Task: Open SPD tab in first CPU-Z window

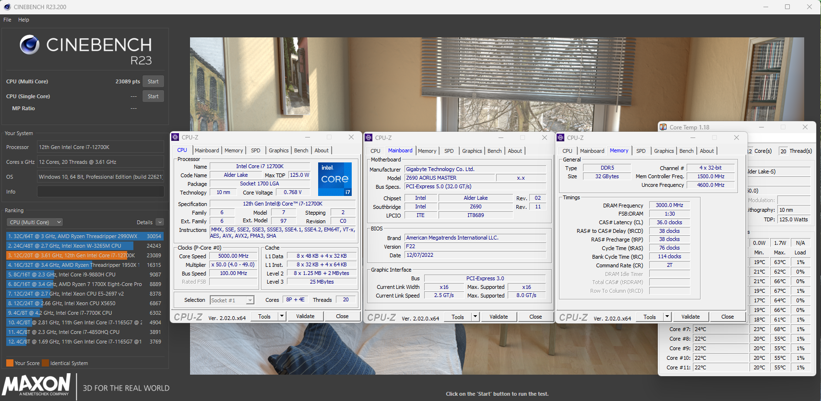Action: (x=256, y=150)
